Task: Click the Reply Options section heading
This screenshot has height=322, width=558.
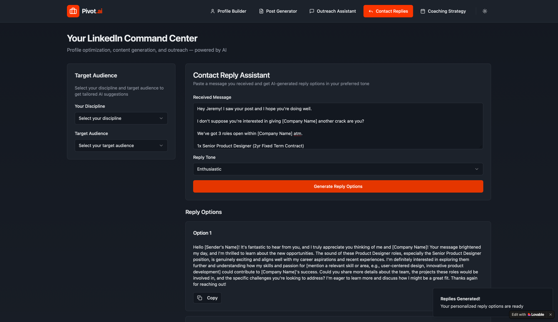Action: (x=203, y=212)
